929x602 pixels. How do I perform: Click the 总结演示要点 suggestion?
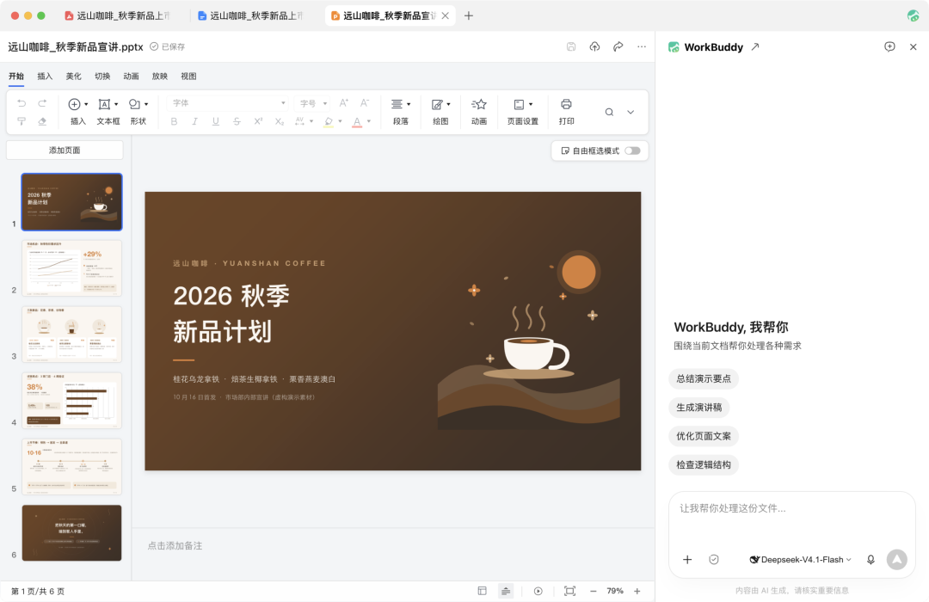704,378
